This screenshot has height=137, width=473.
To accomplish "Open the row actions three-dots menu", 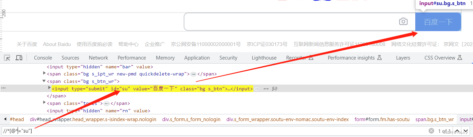I will tap(3, 88).
